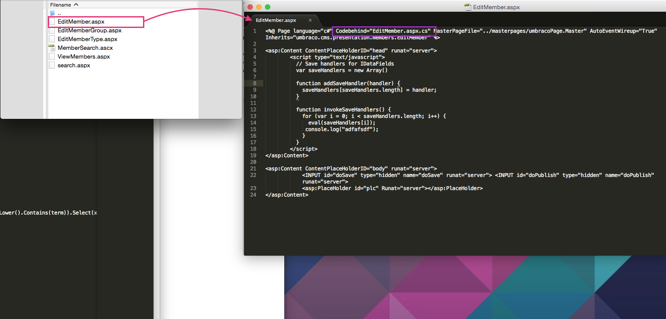Click the file icon beside EditMemberGroup.aspx
This screenshot has width=666, height=319.
(52, 31)
